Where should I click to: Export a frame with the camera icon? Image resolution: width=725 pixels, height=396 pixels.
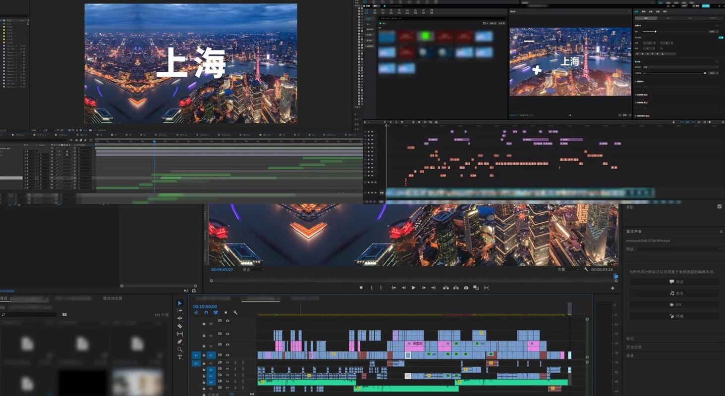pyautogui.click(x=466, y=288)
